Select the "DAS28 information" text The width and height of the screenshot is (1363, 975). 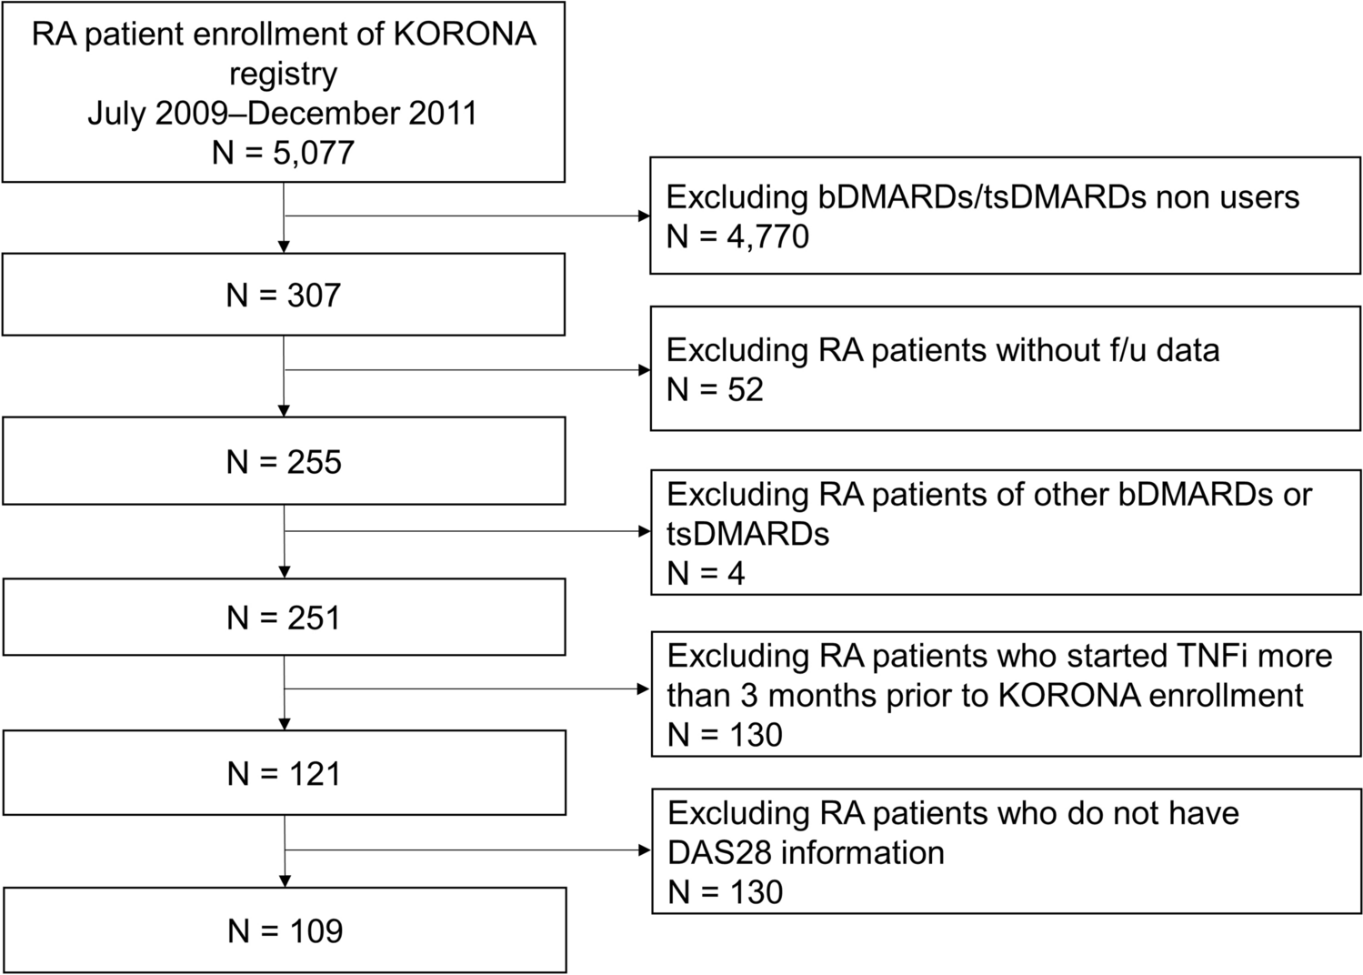tap(805, 852)
